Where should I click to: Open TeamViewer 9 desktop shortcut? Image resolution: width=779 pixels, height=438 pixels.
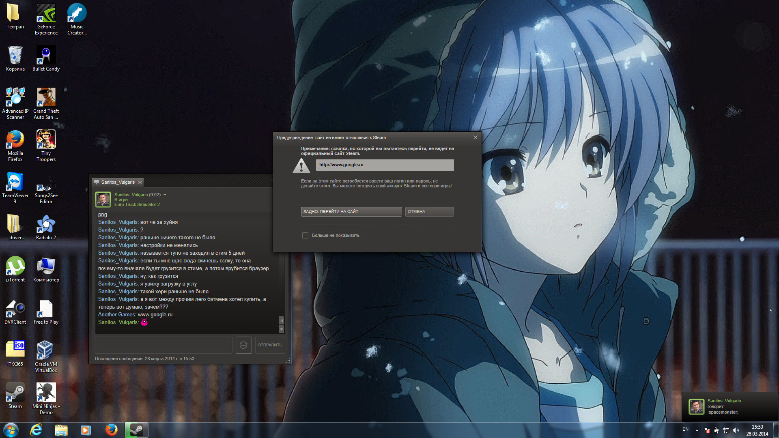point(15,188)
